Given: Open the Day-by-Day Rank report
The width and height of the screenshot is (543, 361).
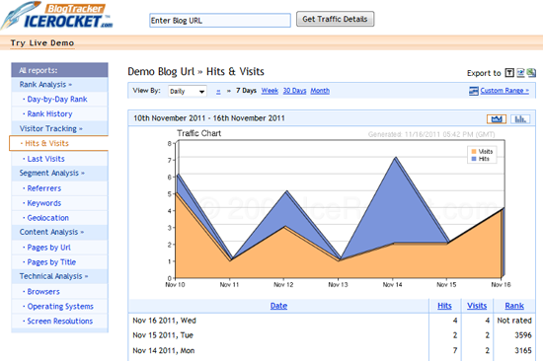Looking at the screenshot, I should 57,100.
